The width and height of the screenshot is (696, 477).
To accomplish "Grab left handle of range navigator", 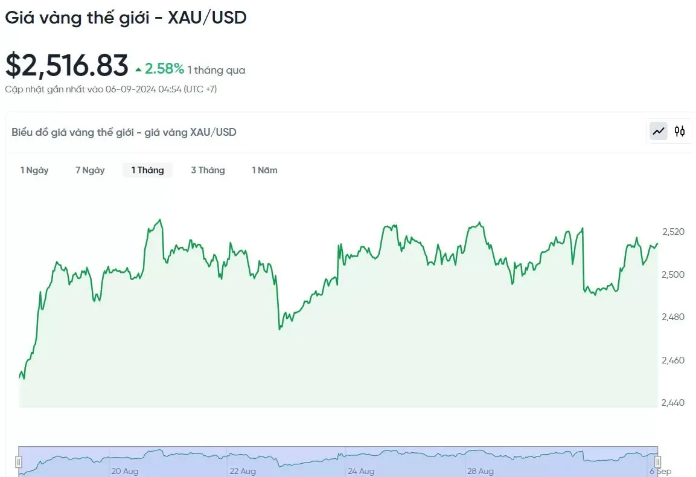I will (x=19, y=462).
